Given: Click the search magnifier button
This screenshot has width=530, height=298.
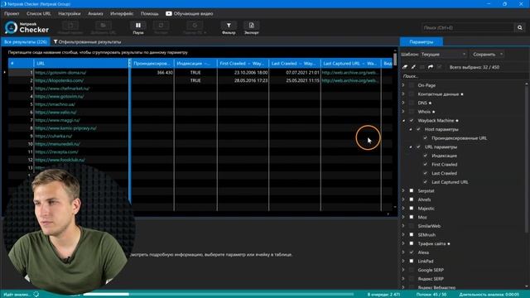Looking at the screenshot, I should [x=519, y=27].
